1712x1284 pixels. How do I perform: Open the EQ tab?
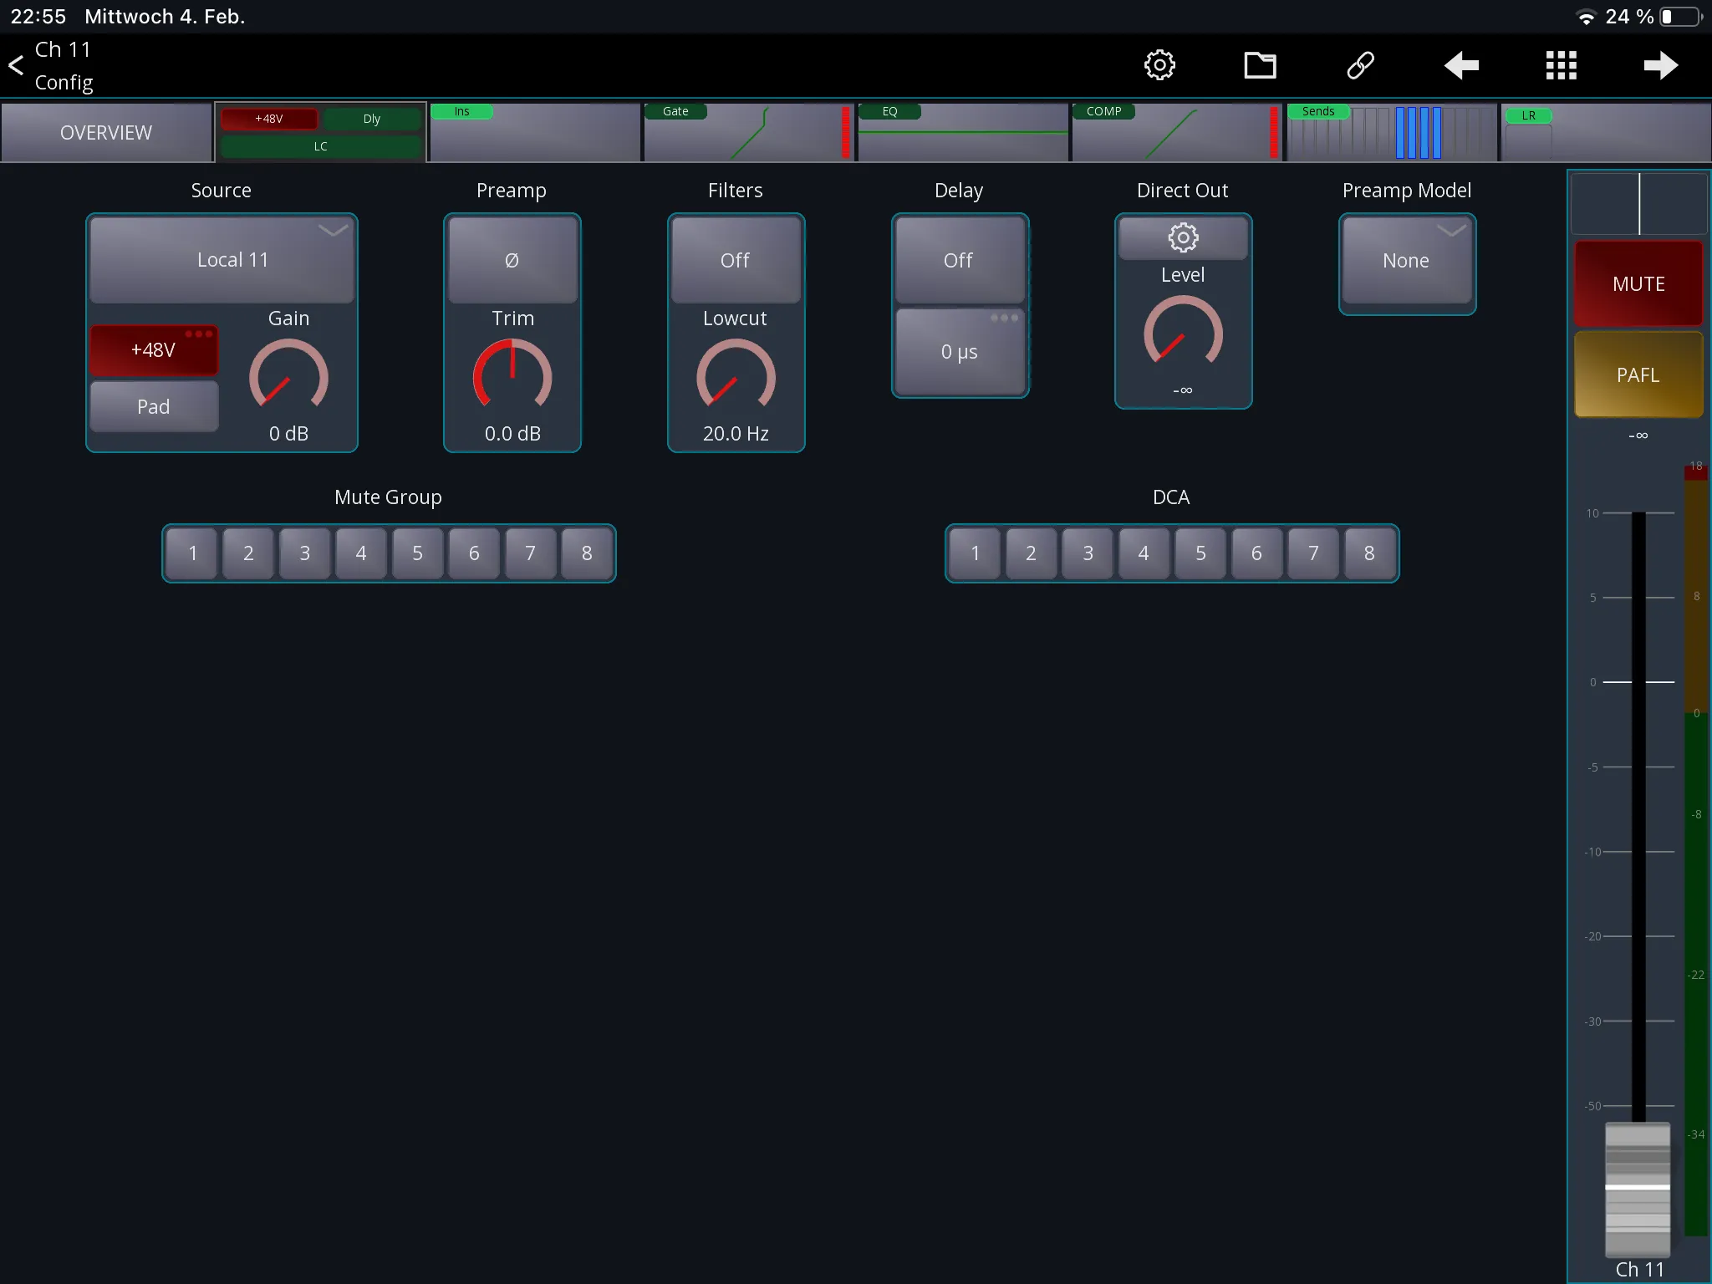tap(962, 132)
